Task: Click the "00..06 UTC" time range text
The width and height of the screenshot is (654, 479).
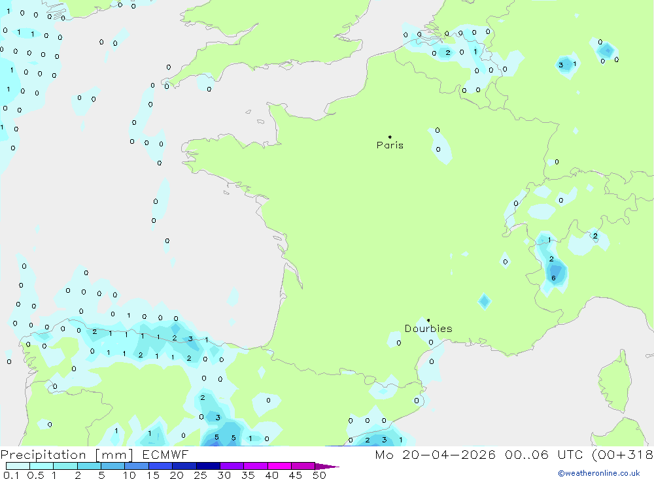Action: point(543,455)
